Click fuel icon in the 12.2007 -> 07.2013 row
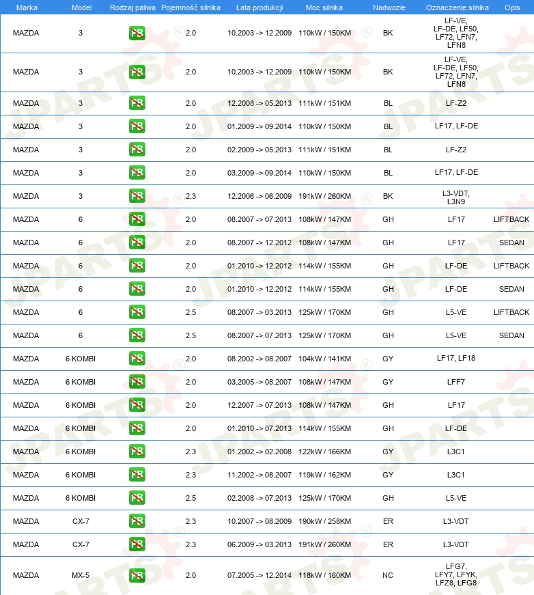Image resolution: width=534 pixels, height=595 pixels. (x=137, y=404)
